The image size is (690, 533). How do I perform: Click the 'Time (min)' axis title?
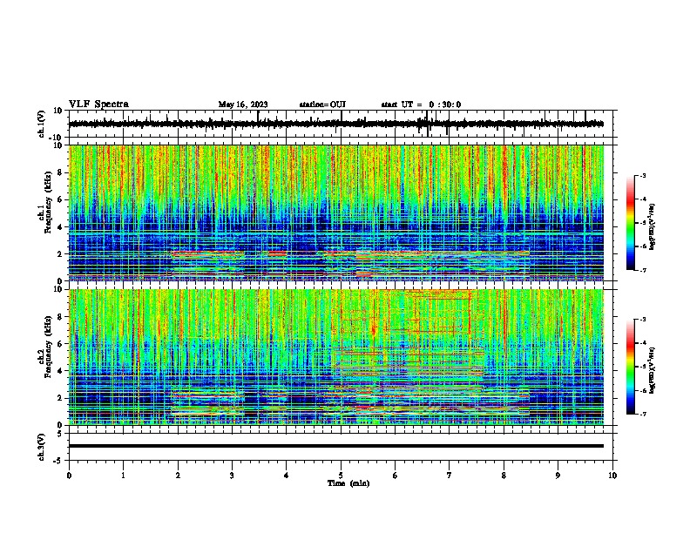(x=348, y=483)
